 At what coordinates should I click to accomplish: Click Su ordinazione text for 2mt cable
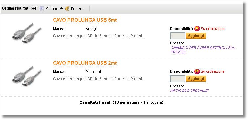(213, 72)
